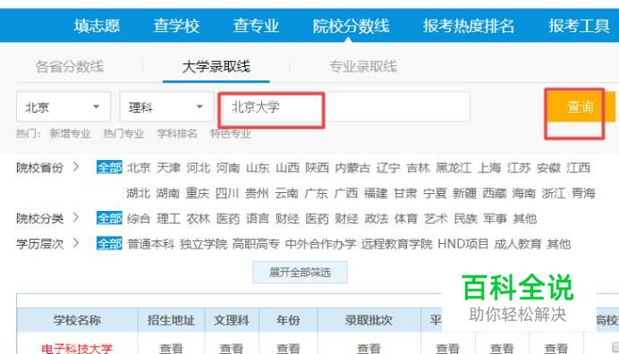Choose the 语言 school category
619x354 pixels.
point(258,218)
